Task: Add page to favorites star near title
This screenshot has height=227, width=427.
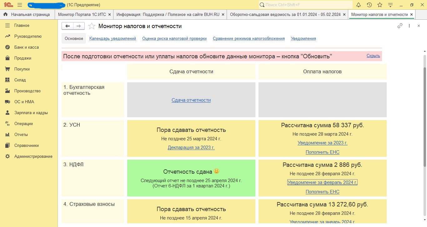Action: point(92,26)
